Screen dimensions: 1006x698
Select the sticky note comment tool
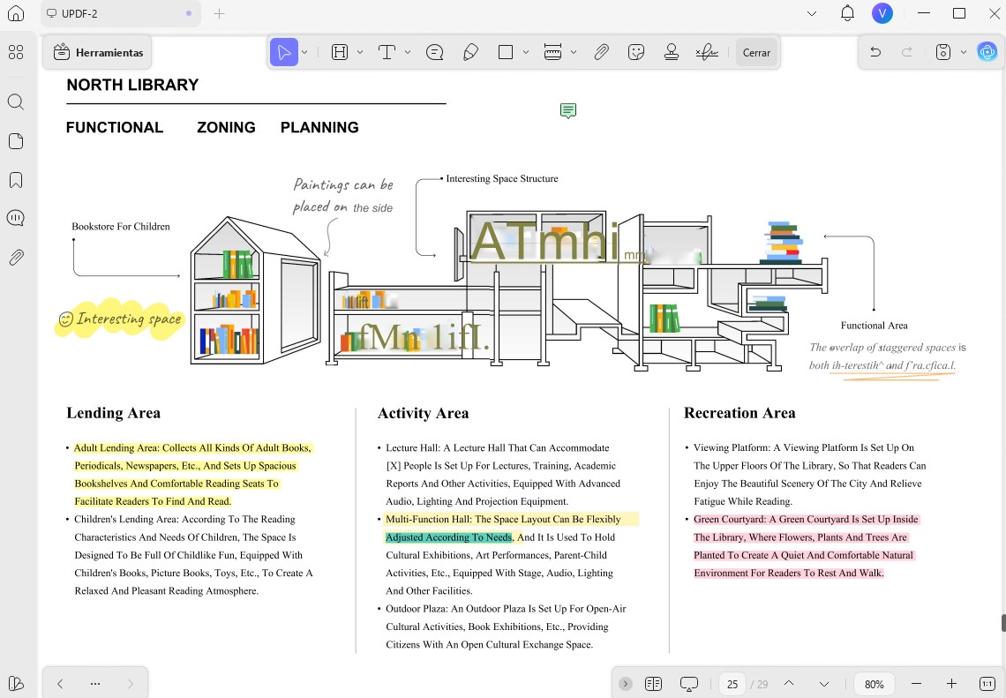tap(434, 52)
